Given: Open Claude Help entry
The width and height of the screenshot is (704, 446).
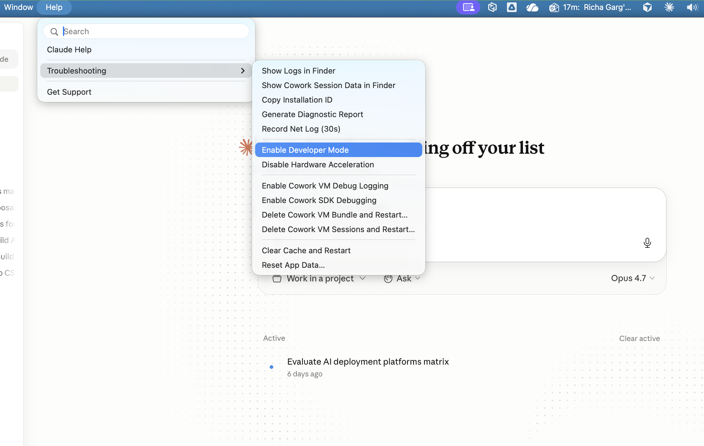Looking at the screenshot, I should click(146, 50).
